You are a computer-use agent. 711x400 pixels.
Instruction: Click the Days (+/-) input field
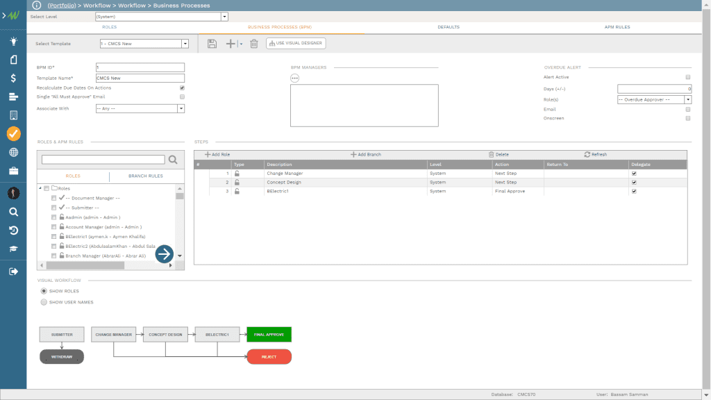pos(654,89)
